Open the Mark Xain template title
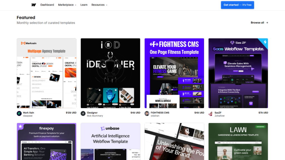Screen dimensions: 285x160 tap(29, 113)
